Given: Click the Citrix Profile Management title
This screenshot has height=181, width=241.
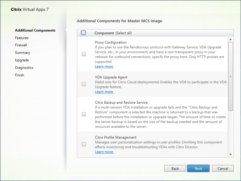Looking at the screenshot, I should click(116, 137).
